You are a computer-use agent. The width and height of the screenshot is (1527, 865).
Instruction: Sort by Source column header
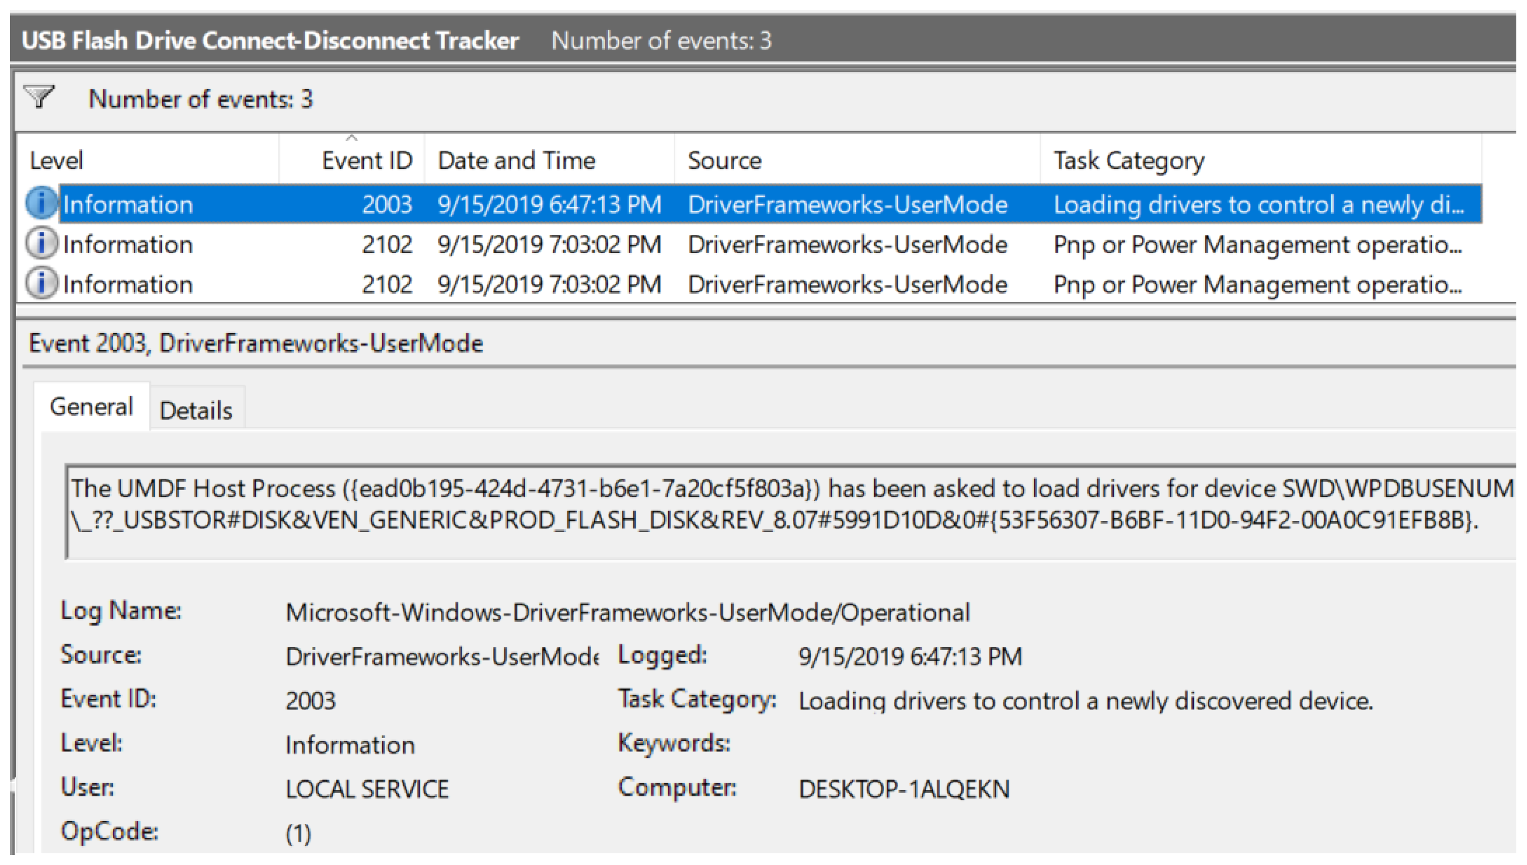click(723, 160)
